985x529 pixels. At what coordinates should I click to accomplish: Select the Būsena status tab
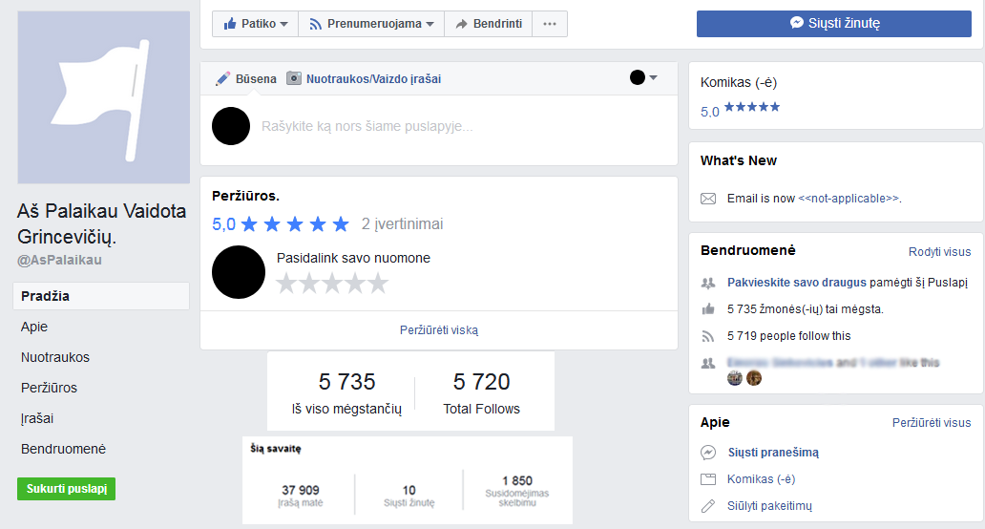click(245, 78)
